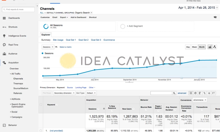Click the ALL breadcrumb link
The image size is (220, 132).
coord(42,13)
